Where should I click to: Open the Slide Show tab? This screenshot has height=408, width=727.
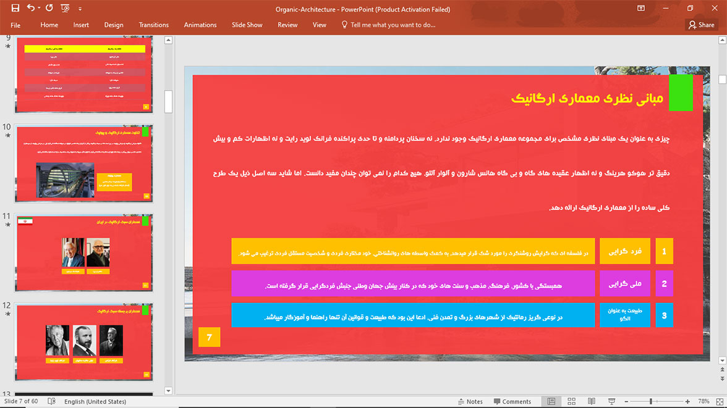point(247,25)
